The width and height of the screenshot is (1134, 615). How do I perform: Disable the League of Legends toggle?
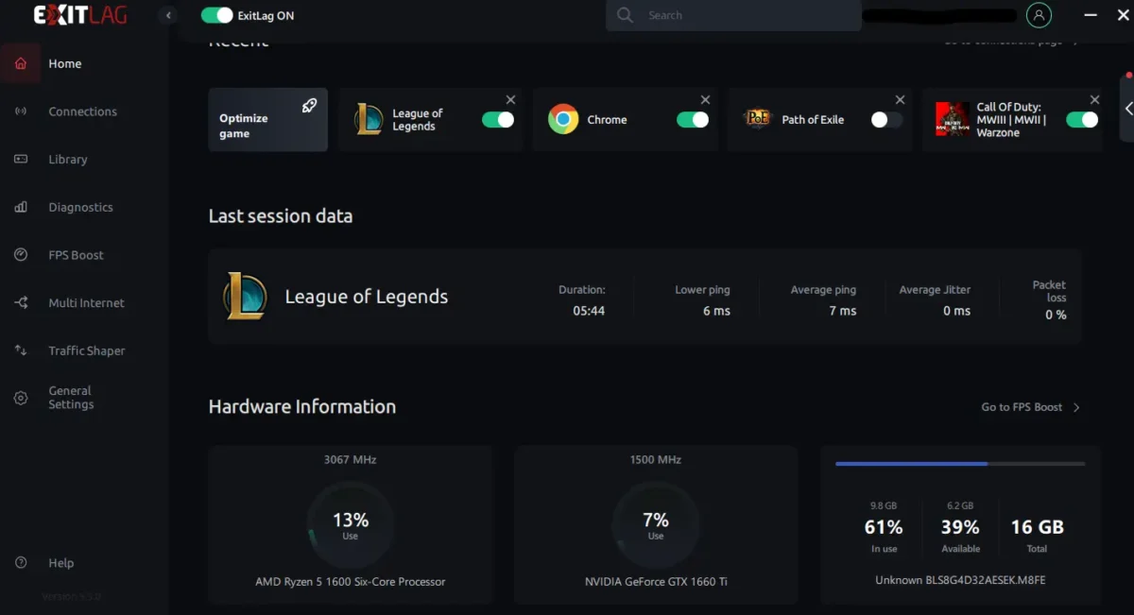(x=498, y=120)
